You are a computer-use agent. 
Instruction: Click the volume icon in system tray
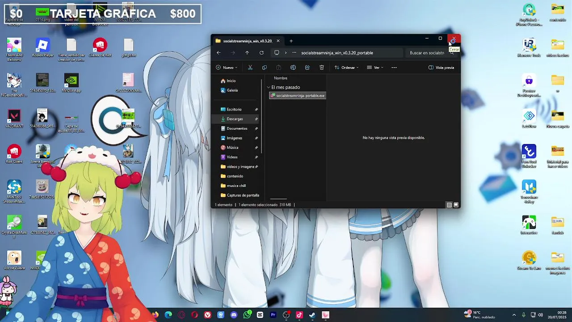click(541, 315)
